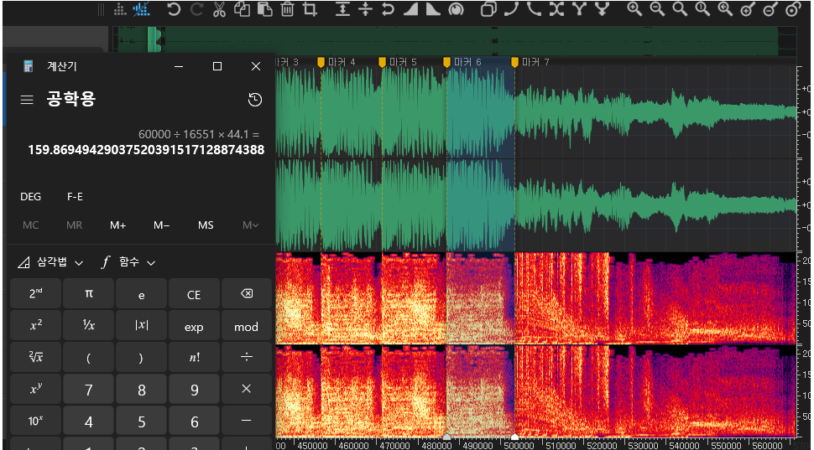The image size is (814, 450).
Task: Clear entry with the CE button
Action: click(194, 293)
